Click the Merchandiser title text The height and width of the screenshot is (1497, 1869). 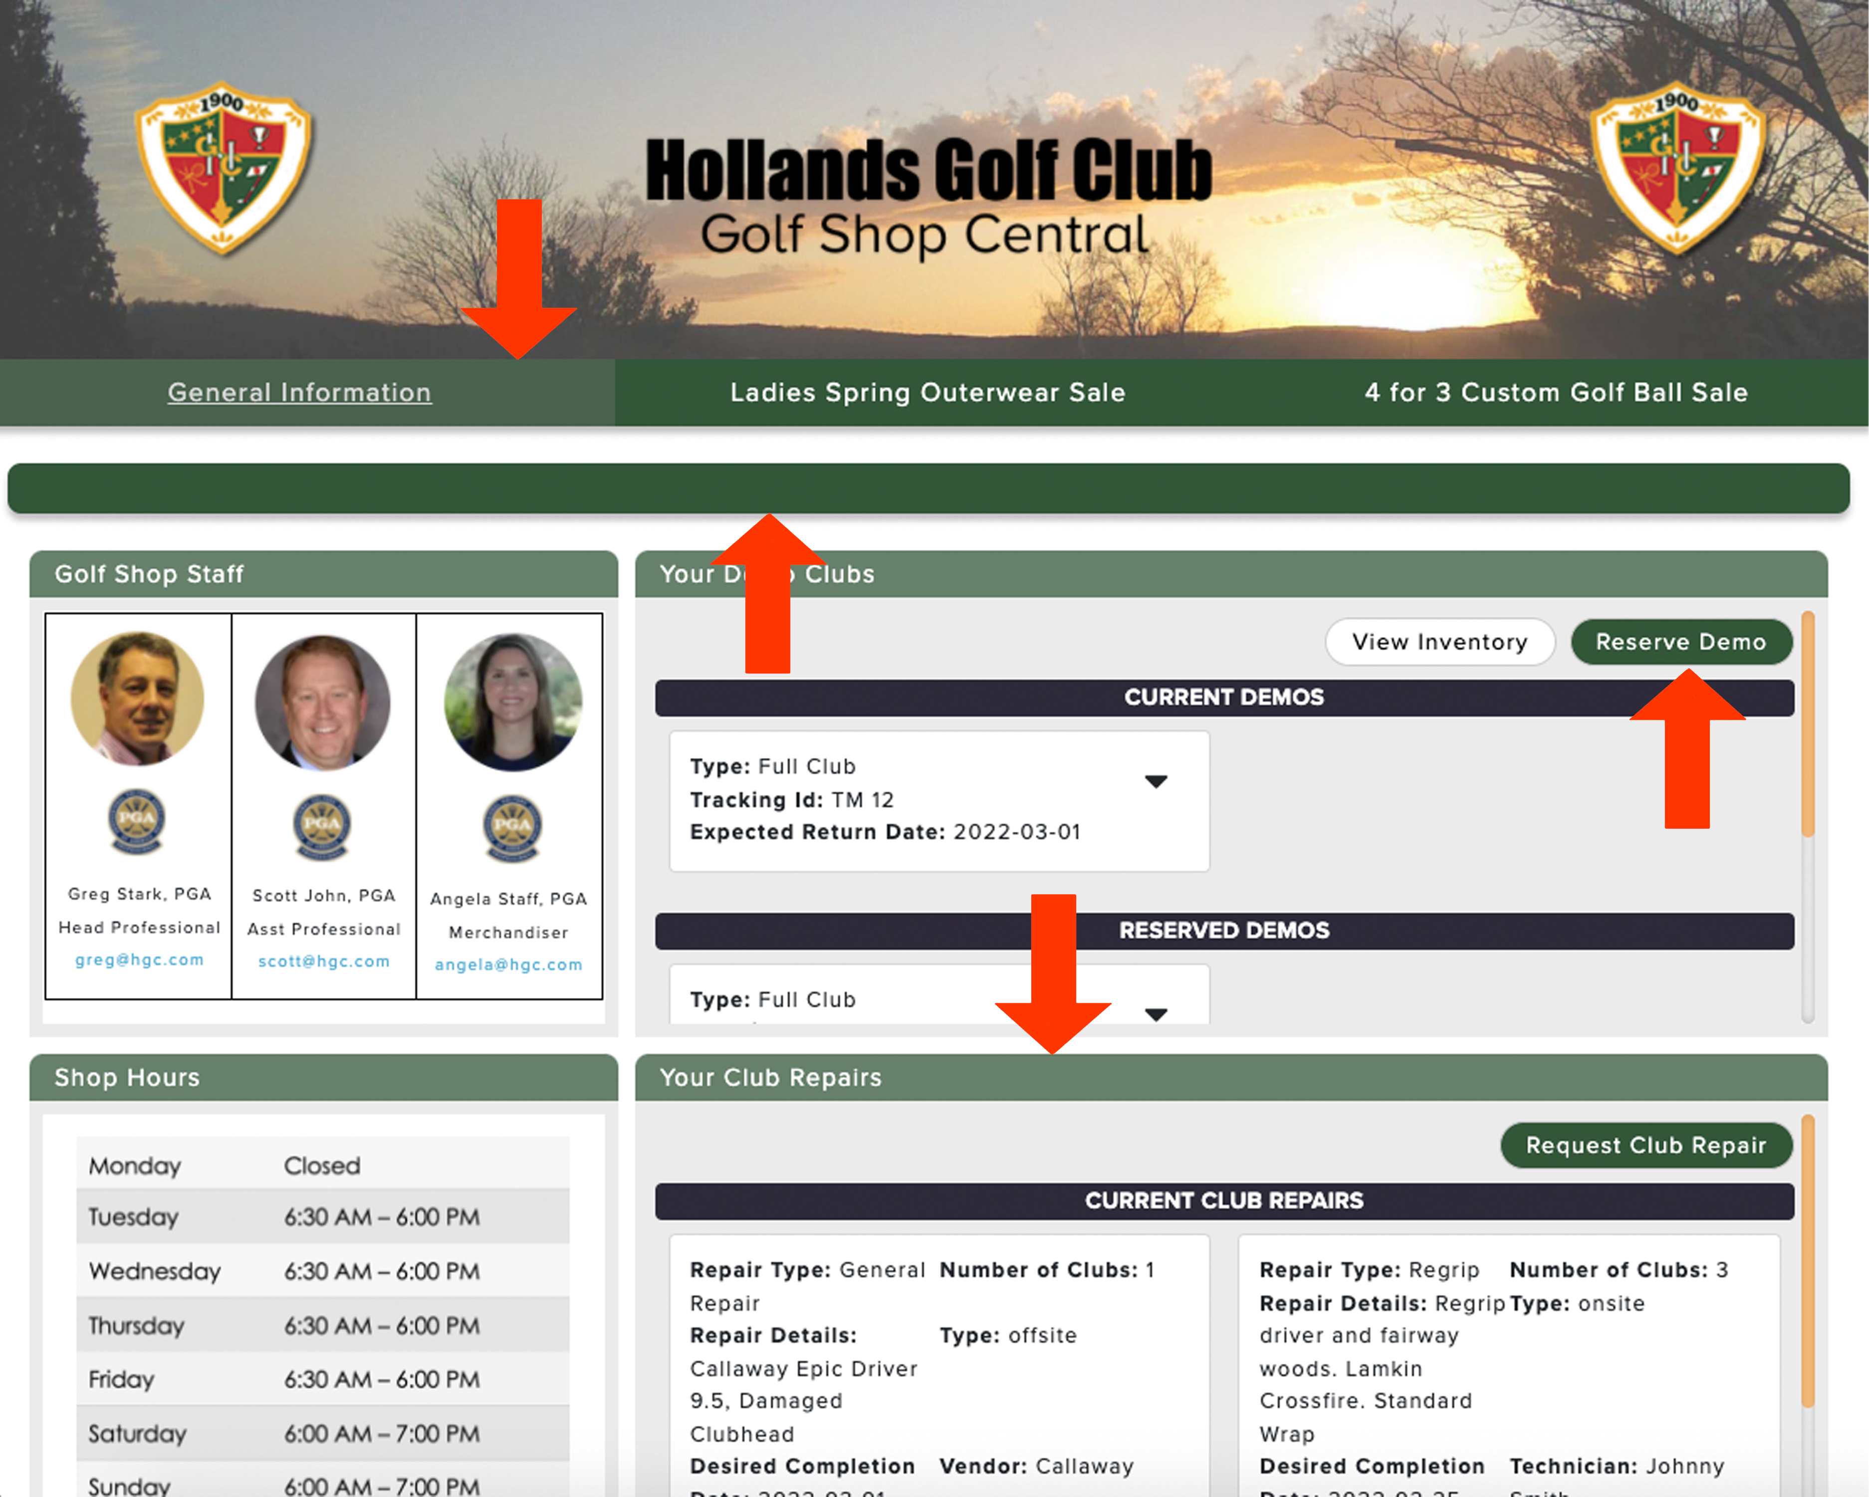coord(508,933)
